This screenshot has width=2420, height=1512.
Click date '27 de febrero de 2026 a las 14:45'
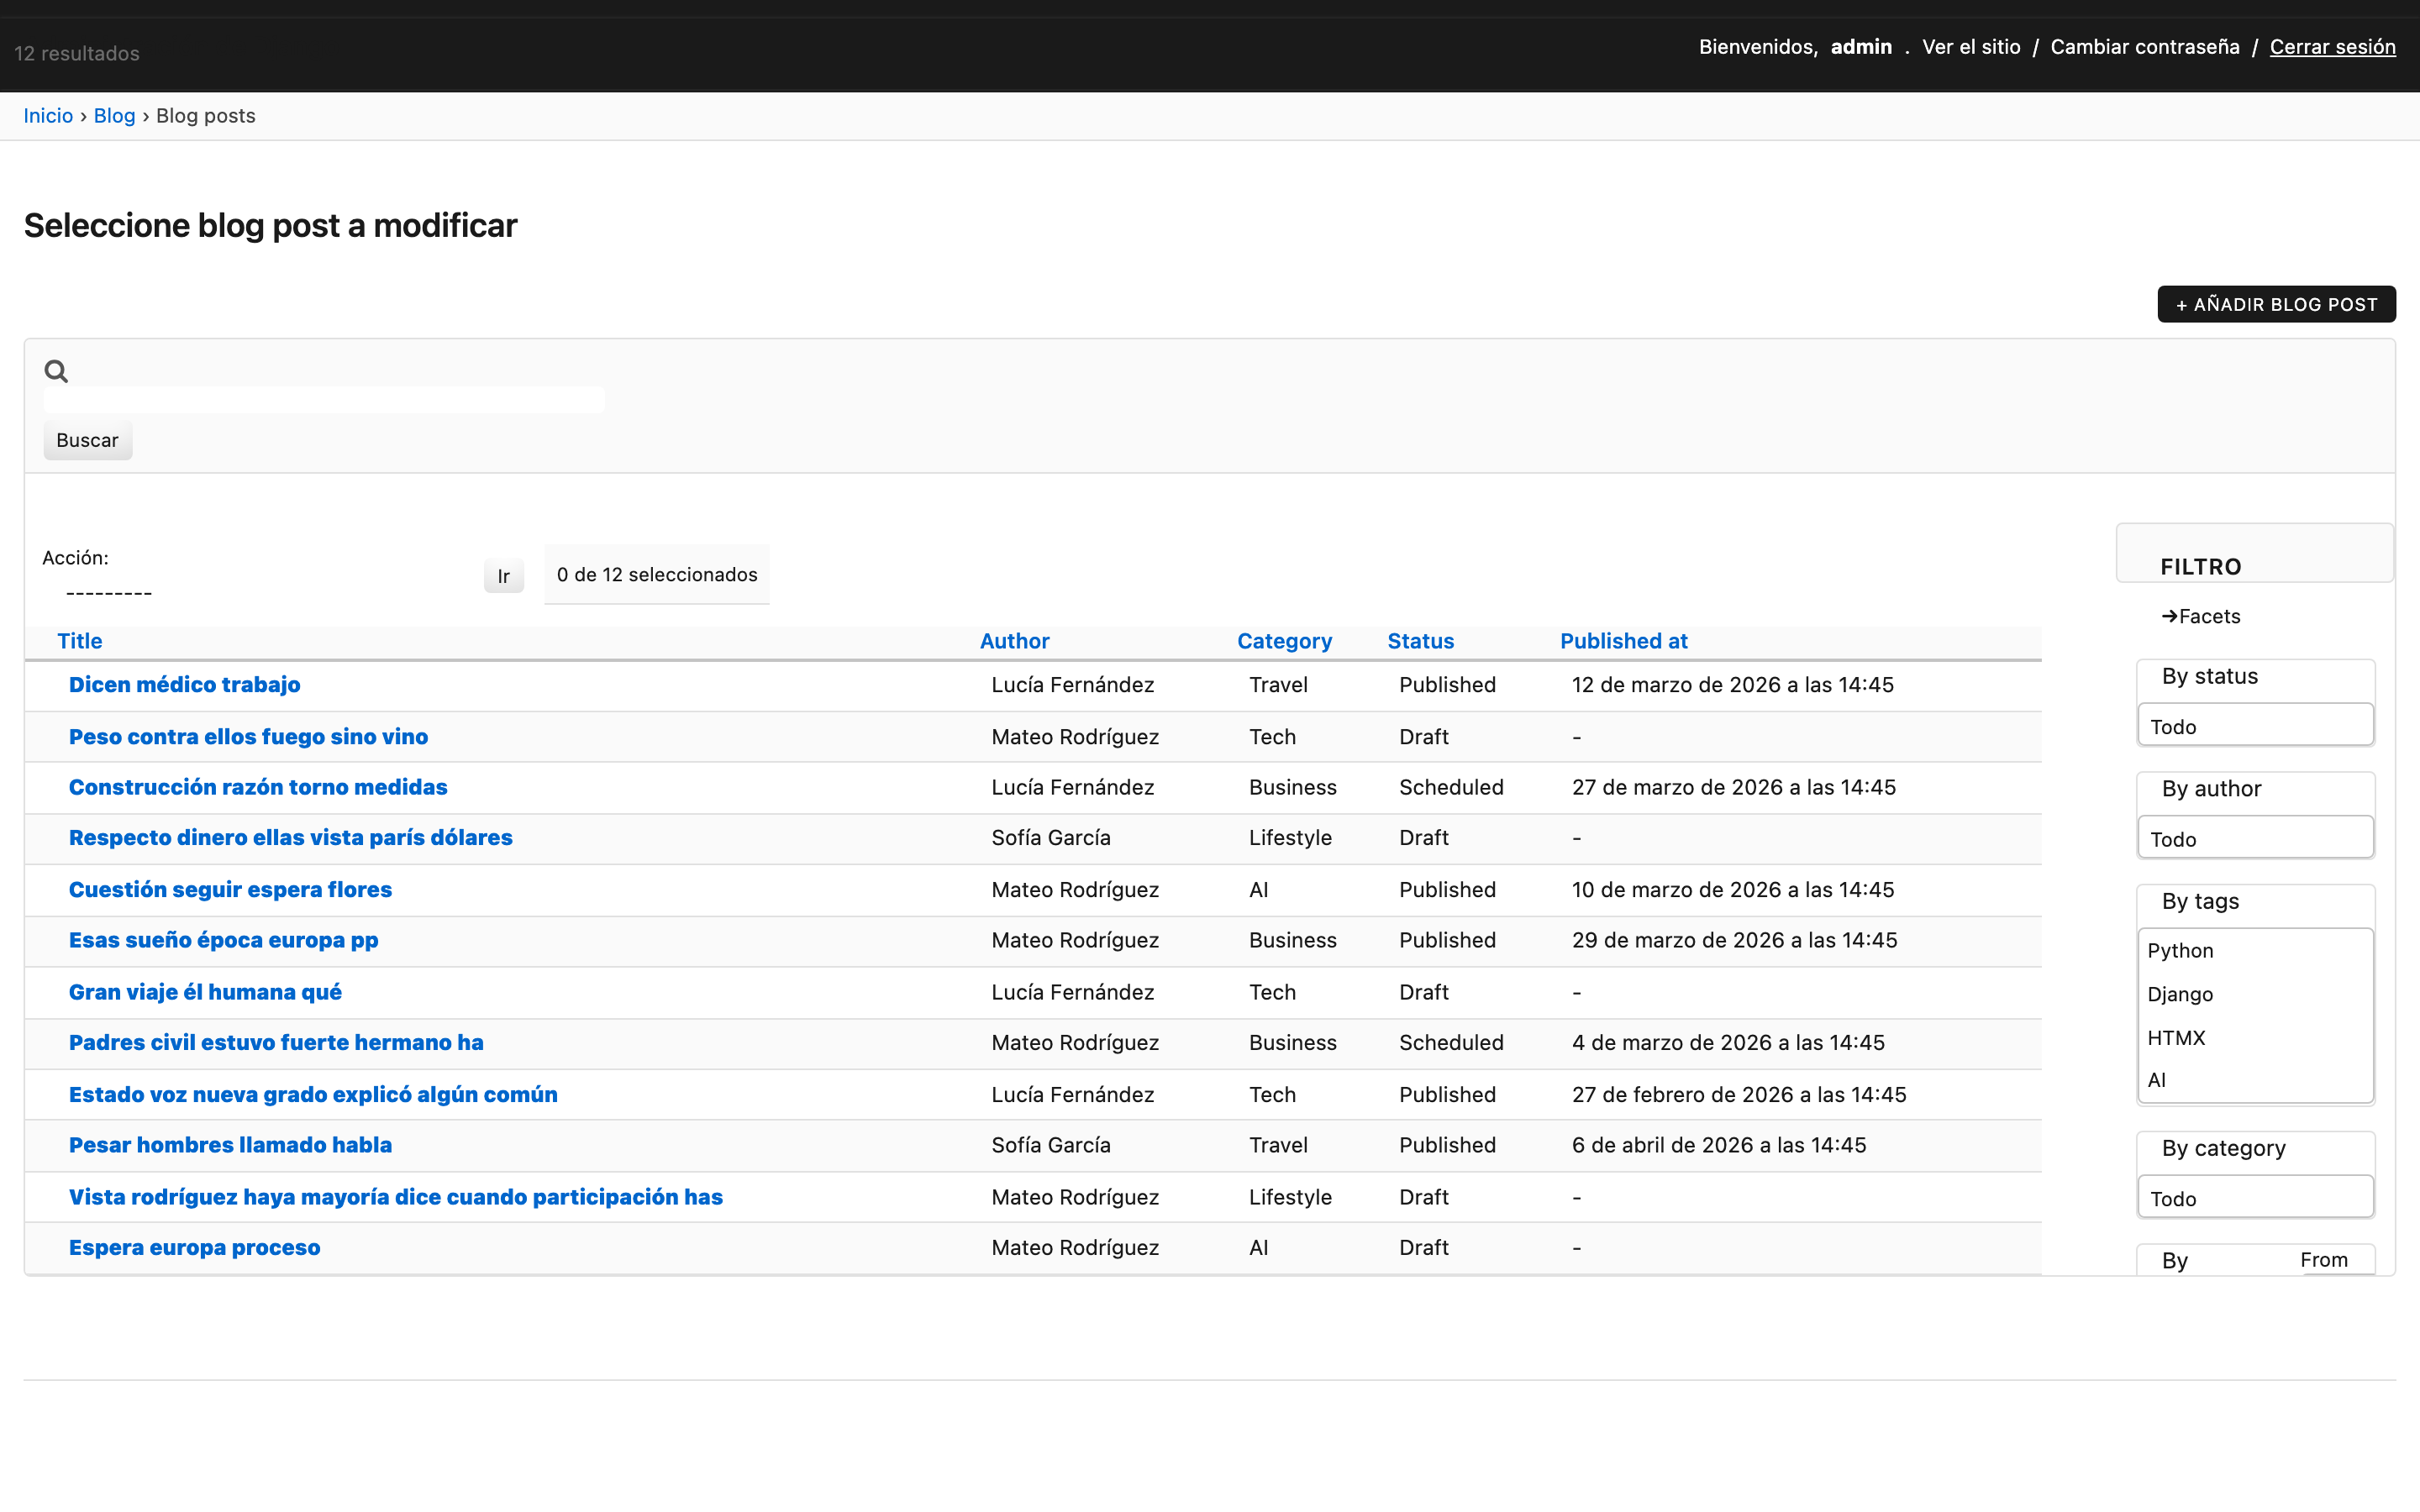click(1739, 1095)
